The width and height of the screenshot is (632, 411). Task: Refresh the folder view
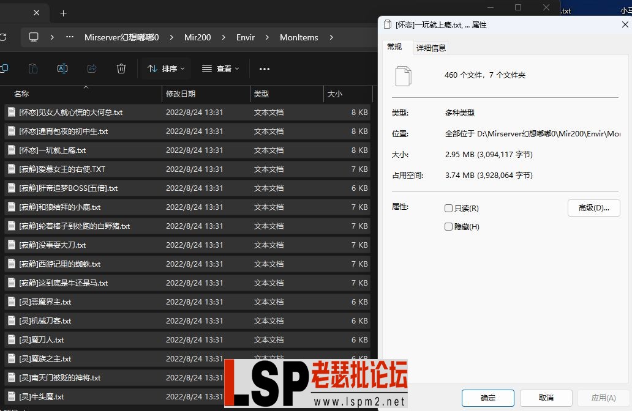3,37
